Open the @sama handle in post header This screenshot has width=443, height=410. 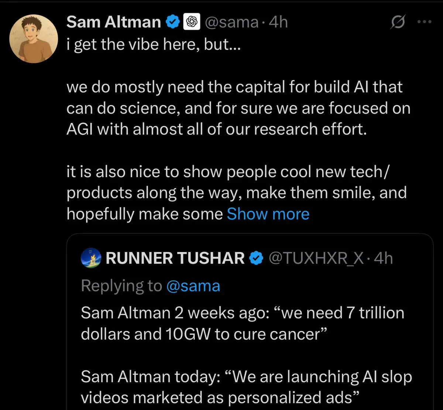231,22
